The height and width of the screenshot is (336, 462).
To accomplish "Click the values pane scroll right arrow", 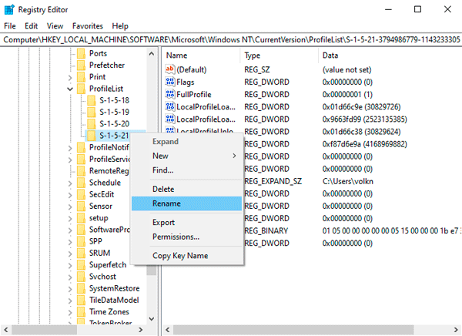I will (x=456, y=330).
